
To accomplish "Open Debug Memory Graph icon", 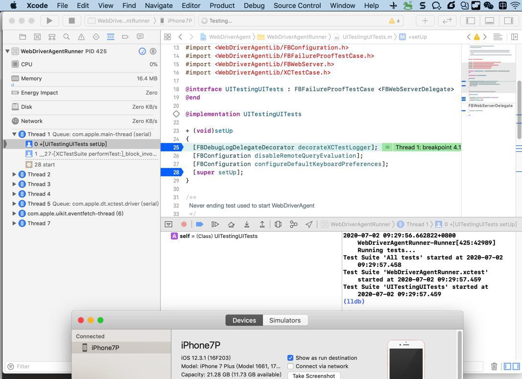I will point(293,224).
